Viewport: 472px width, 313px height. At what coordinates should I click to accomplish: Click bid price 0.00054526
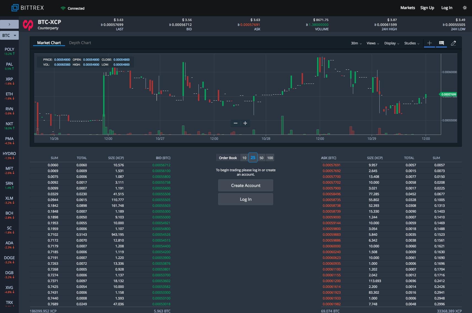[x=161, y=235]
